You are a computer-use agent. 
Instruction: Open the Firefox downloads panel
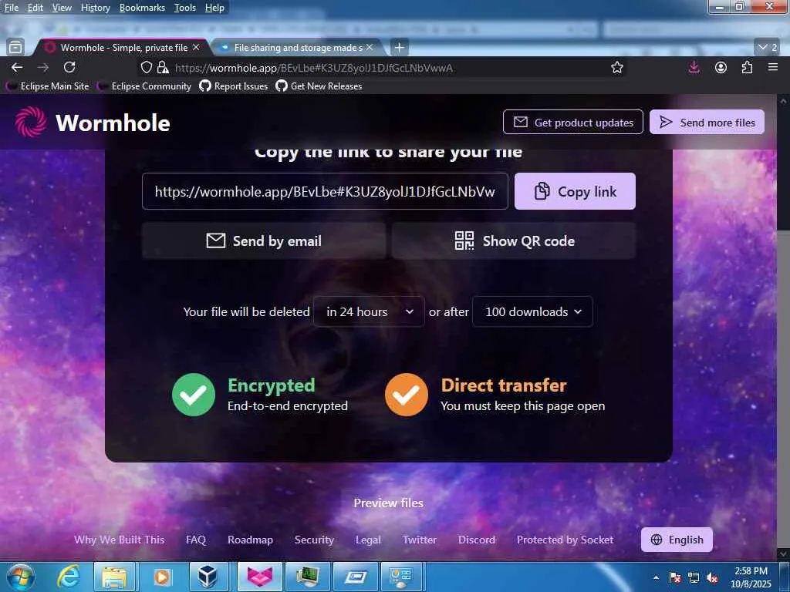point(694,67)
